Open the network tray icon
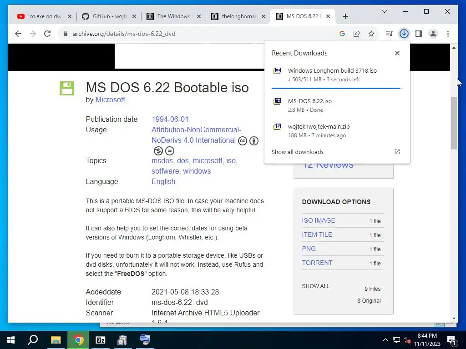This screenshot has width=466, height=349. [x=396, y=340]
